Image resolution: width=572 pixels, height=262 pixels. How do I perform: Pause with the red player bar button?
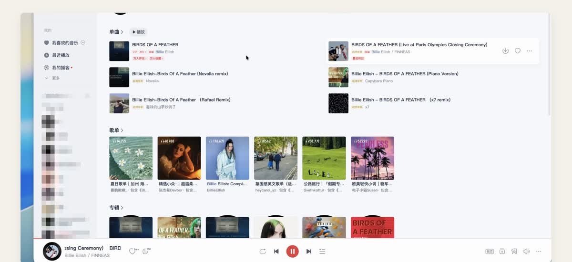pyautogui.click(x=292, y=252)
